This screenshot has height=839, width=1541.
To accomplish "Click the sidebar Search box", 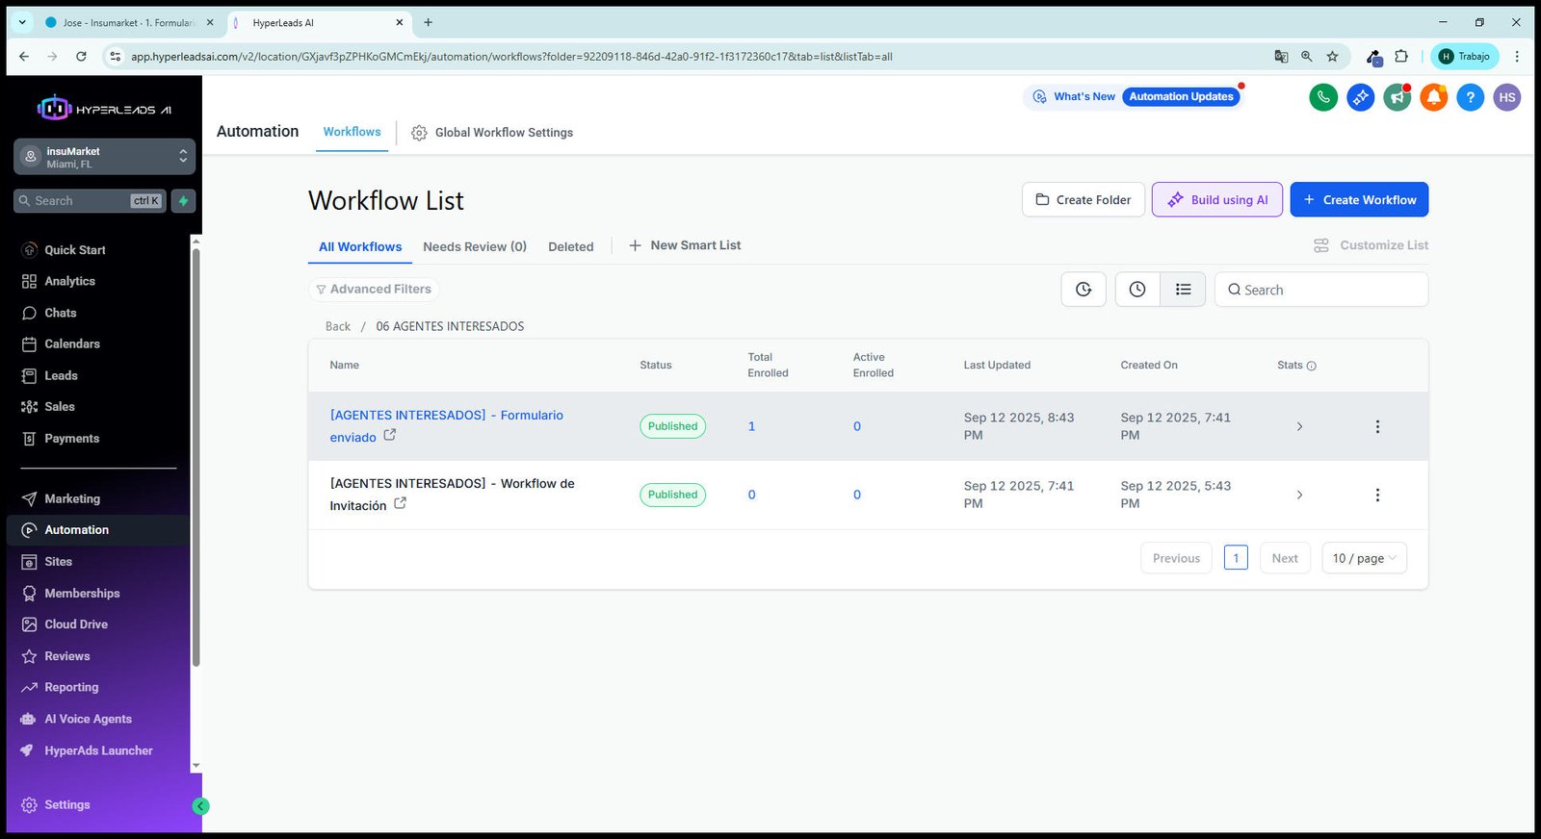I will pyautogui.click(x=91, y=201).
